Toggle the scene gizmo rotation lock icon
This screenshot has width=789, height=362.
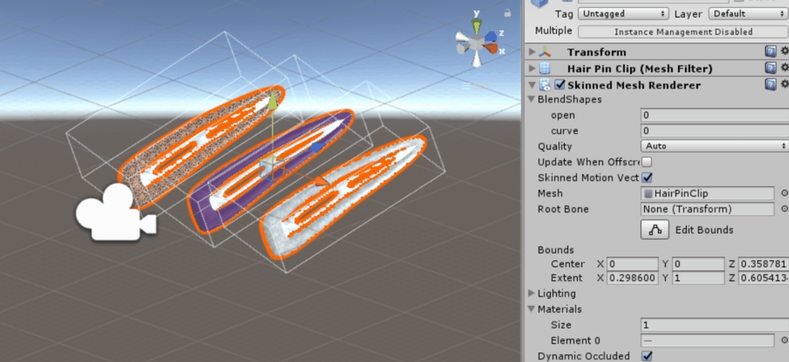(508, 13)
